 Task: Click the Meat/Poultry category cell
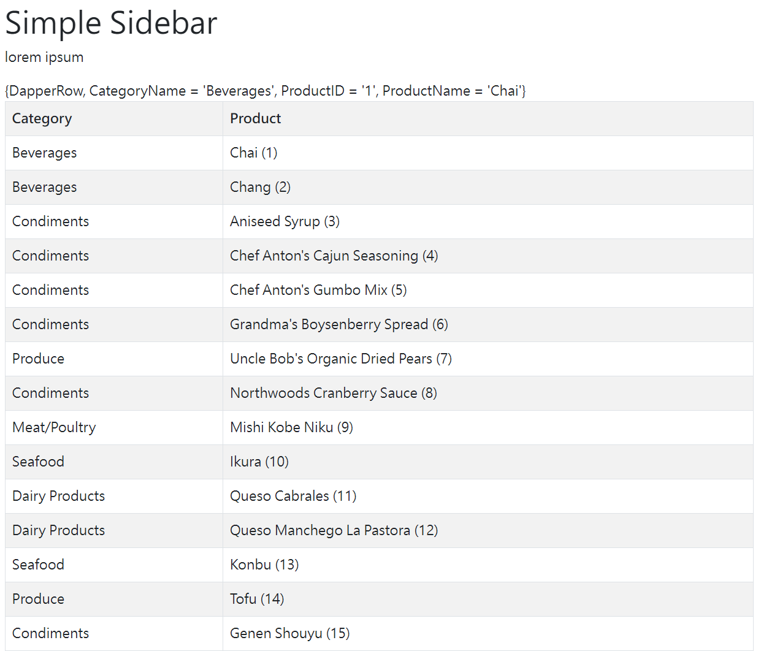pos(54,427)
